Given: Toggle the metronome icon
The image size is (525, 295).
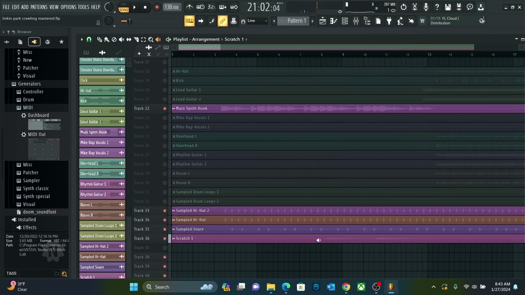Looking at the screenshot, I should coord(189,7).
